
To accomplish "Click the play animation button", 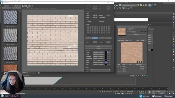I will pos(141,91).
